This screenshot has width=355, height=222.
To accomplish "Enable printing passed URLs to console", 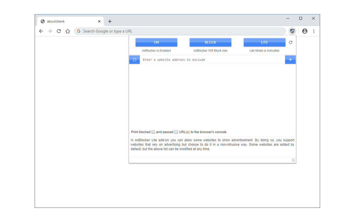I will 176,132.
